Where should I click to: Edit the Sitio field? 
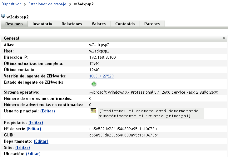pyautogui.click(x=22, y=147)
